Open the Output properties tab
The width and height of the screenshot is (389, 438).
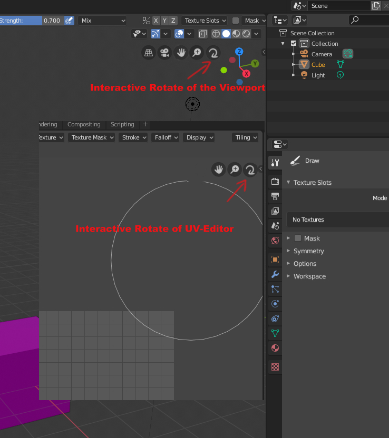[275, 196]
